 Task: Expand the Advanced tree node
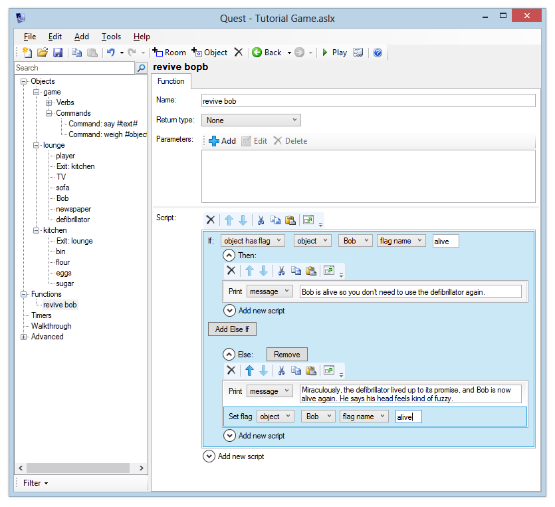[x=23, y=337]
